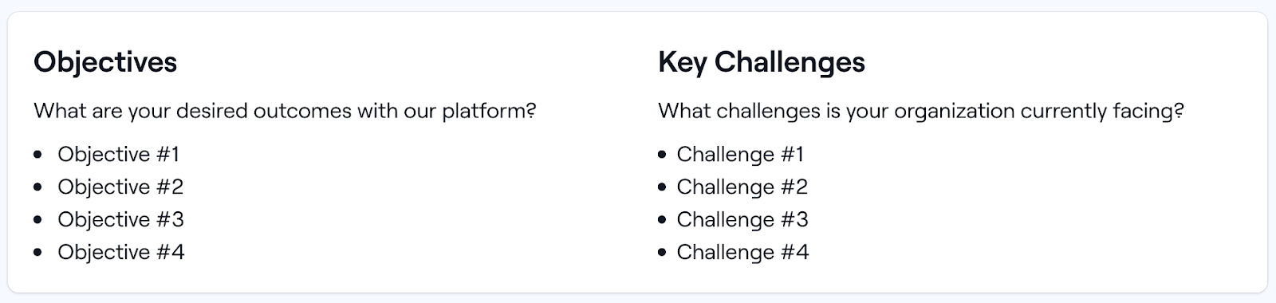Click the bullet before Challenge #3
Viewport: 1276px width, 303px height.
coord(662,219)
